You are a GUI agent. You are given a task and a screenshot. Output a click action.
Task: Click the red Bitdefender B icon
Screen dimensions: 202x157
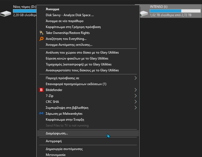(x=41, y=90)
